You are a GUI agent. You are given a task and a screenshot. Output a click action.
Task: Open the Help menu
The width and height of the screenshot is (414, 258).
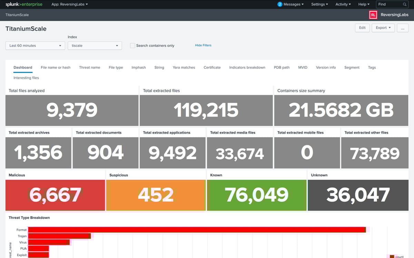tap(364, 4)
